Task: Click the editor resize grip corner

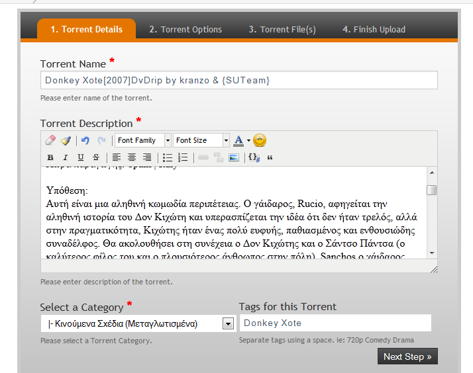Action: (434, 269)
